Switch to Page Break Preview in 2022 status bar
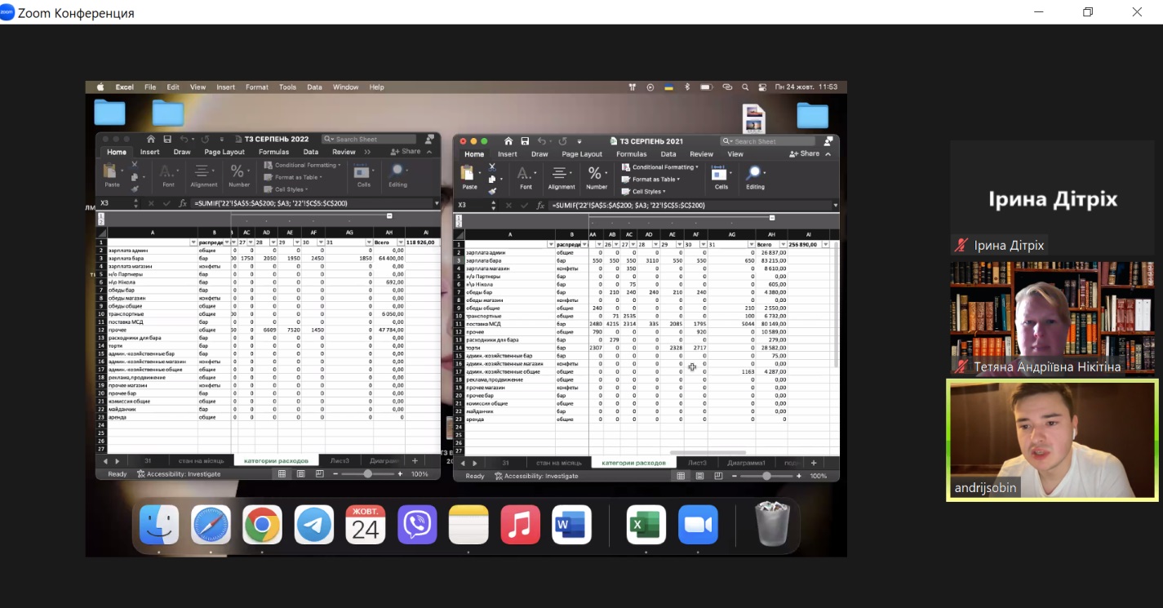The image size is (1163, 608). pyautogui.click(x=319, y=473)
